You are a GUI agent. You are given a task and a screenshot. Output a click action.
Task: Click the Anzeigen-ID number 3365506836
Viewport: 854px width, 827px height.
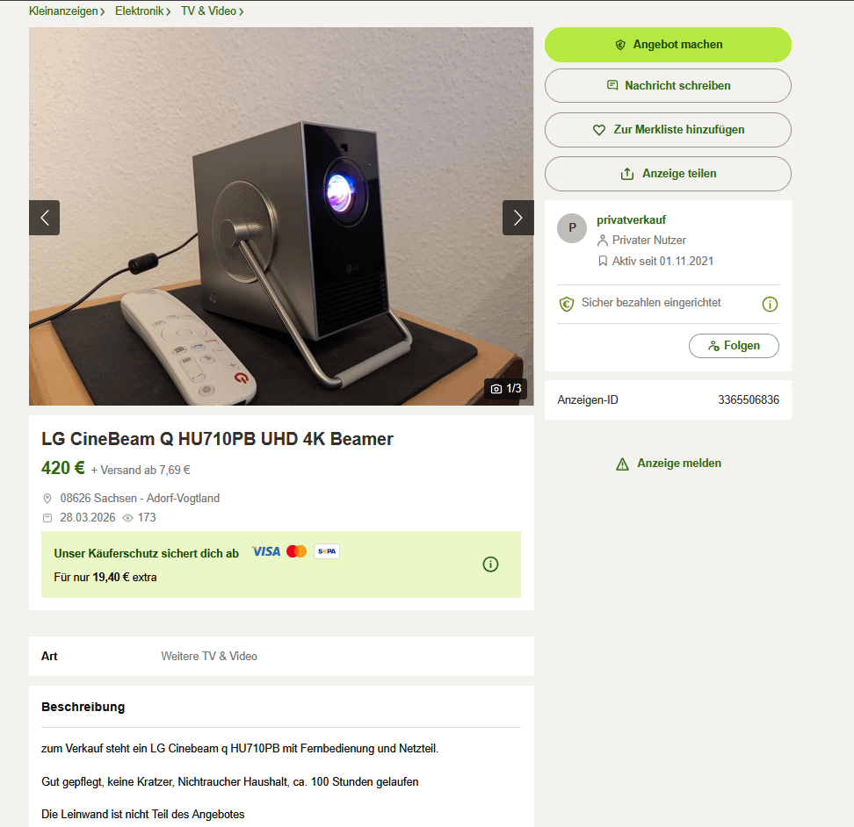click(x=749, y=400)
